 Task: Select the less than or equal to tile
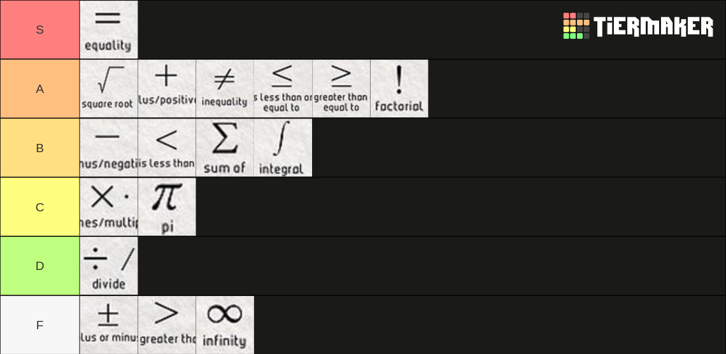coord(283,89)
